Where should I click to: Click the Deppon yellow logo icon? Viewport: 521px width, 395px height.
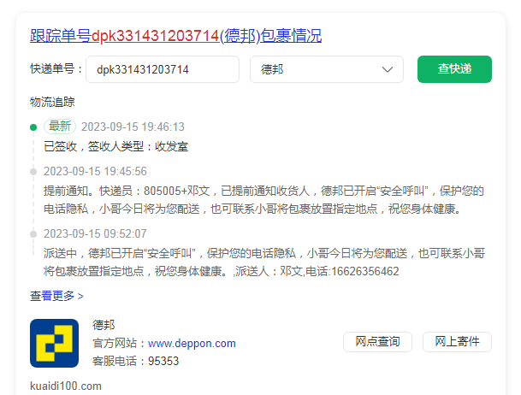click(54, 343)
